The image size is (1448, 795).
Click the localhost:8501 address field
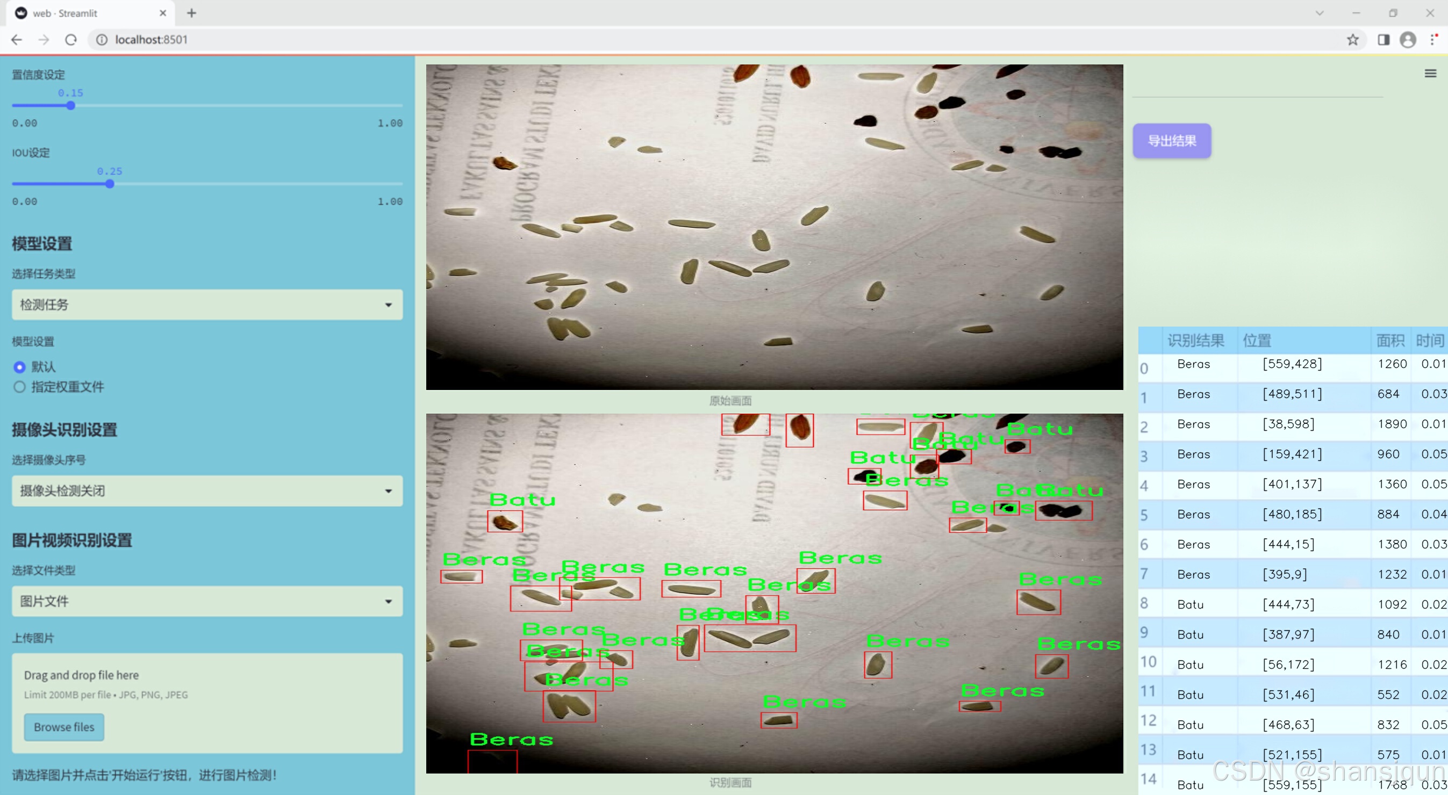151,40
